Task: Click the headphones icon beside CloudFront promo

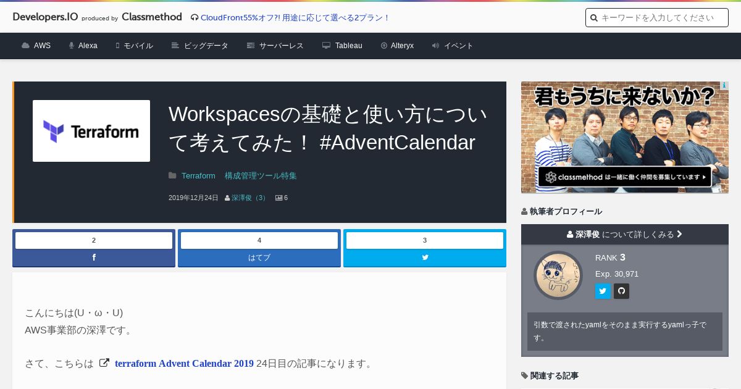Action: tap(195, 18)
